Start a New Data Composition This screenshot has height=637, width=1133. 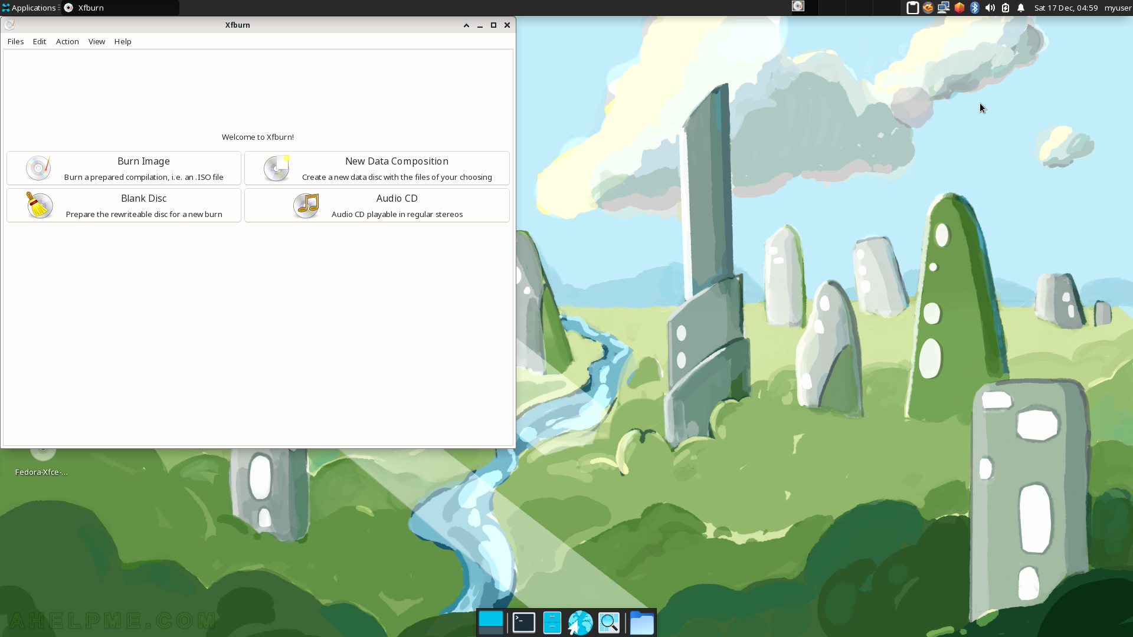click(x=377, y=168)
